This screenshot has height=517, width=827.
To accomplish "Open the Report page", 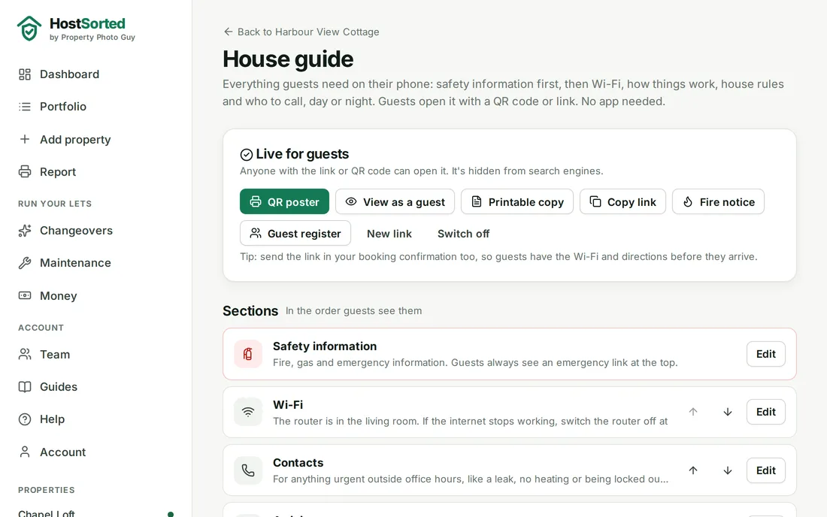I will (x=57, y=172).
